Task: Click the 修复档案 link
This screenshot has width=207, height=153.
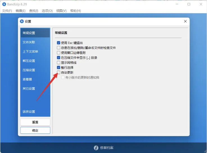Action: pyautogui.click(x=107, y=148)
